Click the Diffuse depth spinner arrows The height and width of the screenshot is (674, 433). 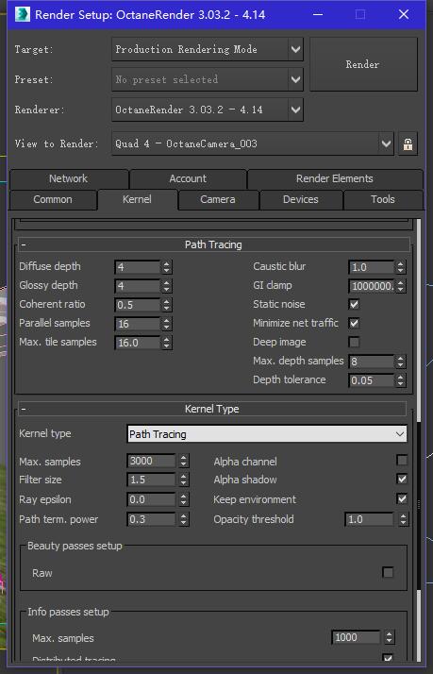167,267
